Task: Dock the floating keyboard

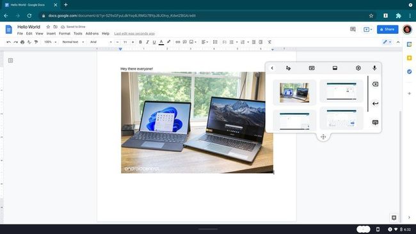Action: 335,68
